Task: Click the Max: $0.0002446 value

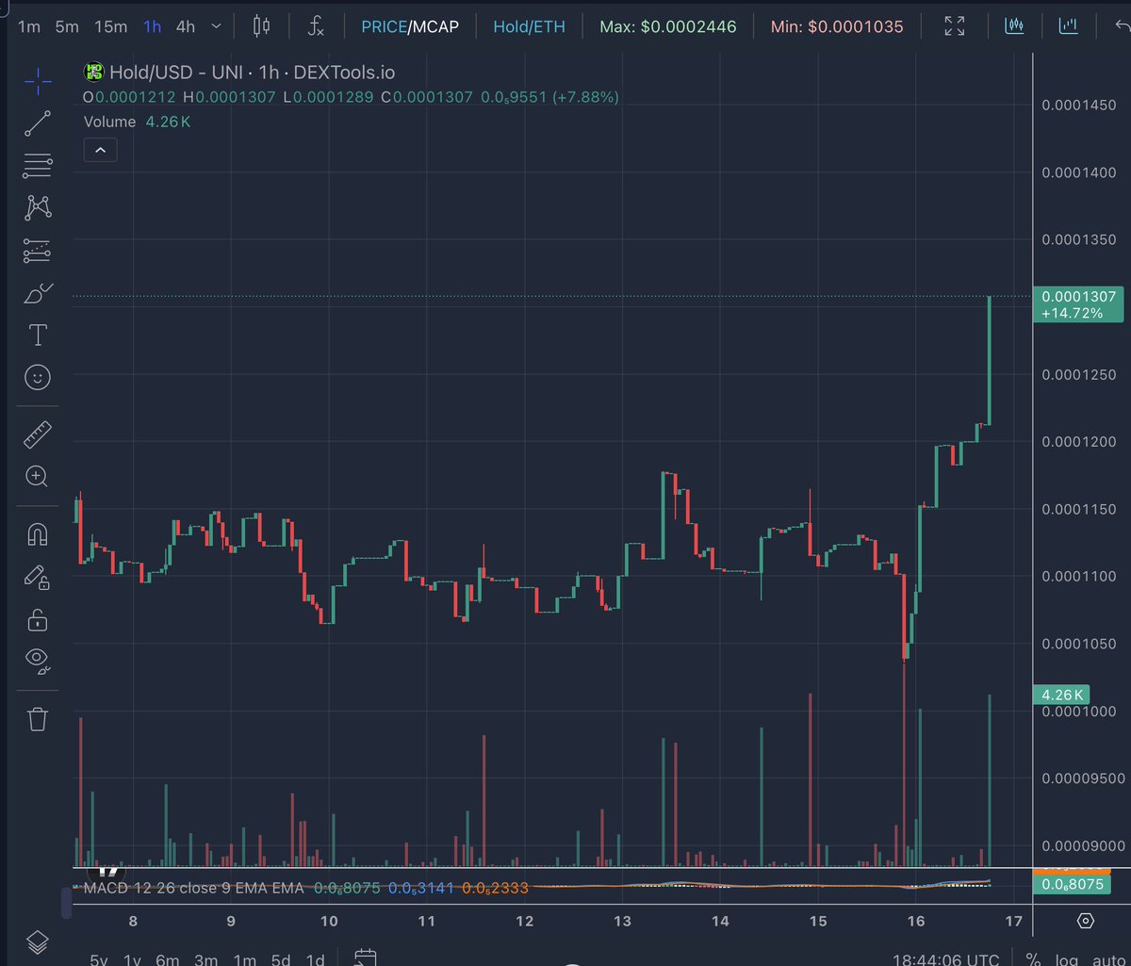Action: 668,26
